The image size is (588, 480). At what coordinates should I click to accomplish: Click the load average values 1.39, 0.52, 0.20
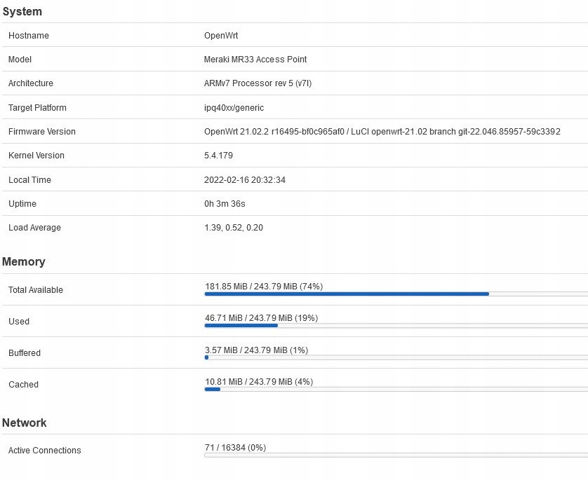point(234,228)
